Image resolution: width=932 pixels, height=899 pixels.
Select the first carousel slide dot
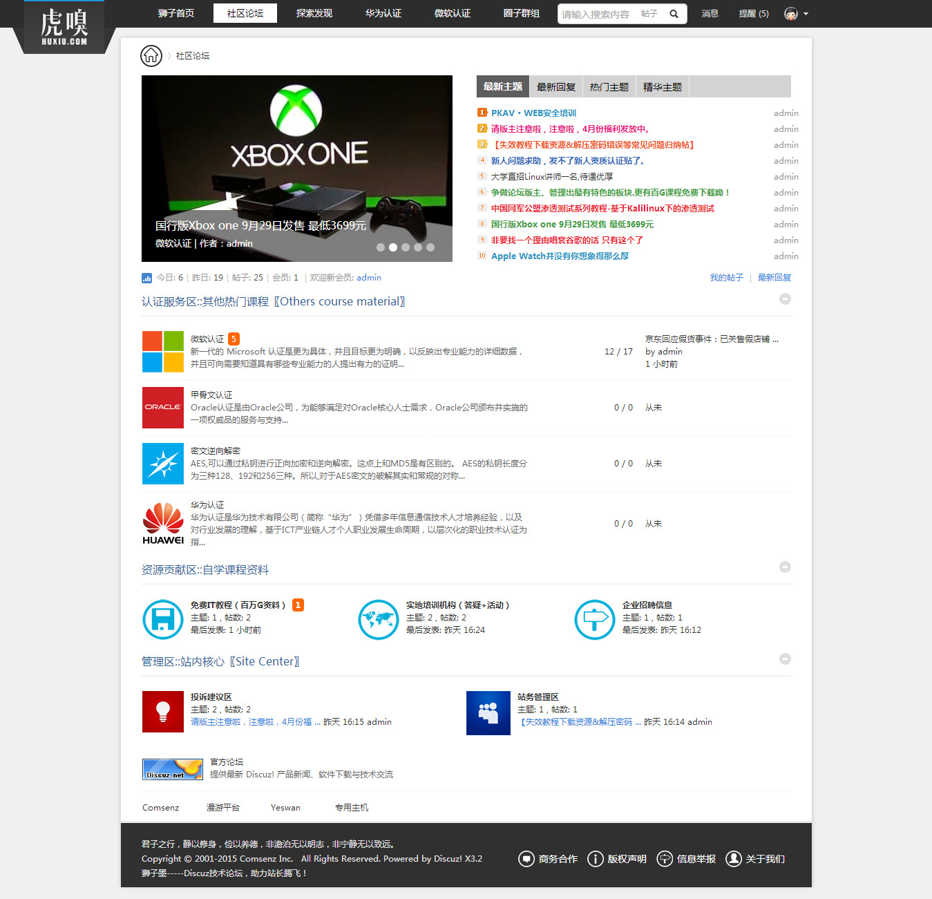[x=381, y=247]
